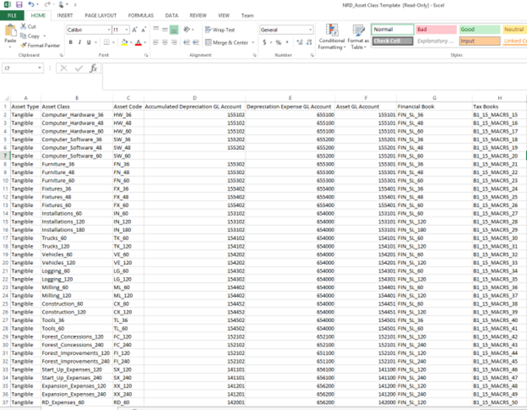
Task: Open Alignment dialog launcher
Action: 255,55
